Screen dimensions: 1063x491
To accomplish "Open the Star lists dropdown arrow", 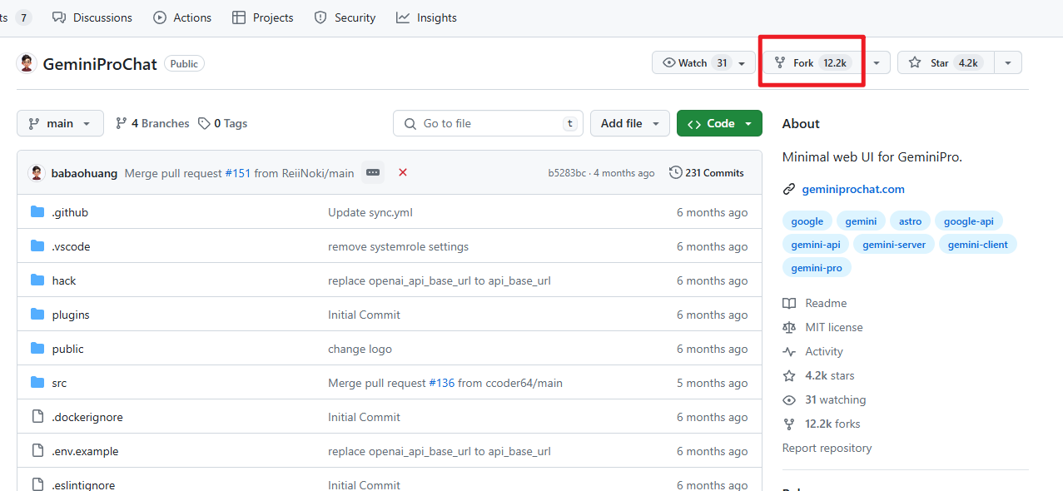I will [1008, 63].
